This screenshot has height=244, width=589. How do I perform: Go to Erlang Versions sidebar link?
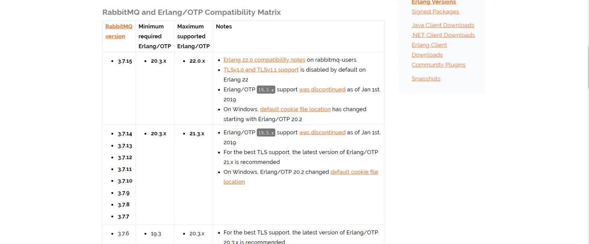click(434, 2)
